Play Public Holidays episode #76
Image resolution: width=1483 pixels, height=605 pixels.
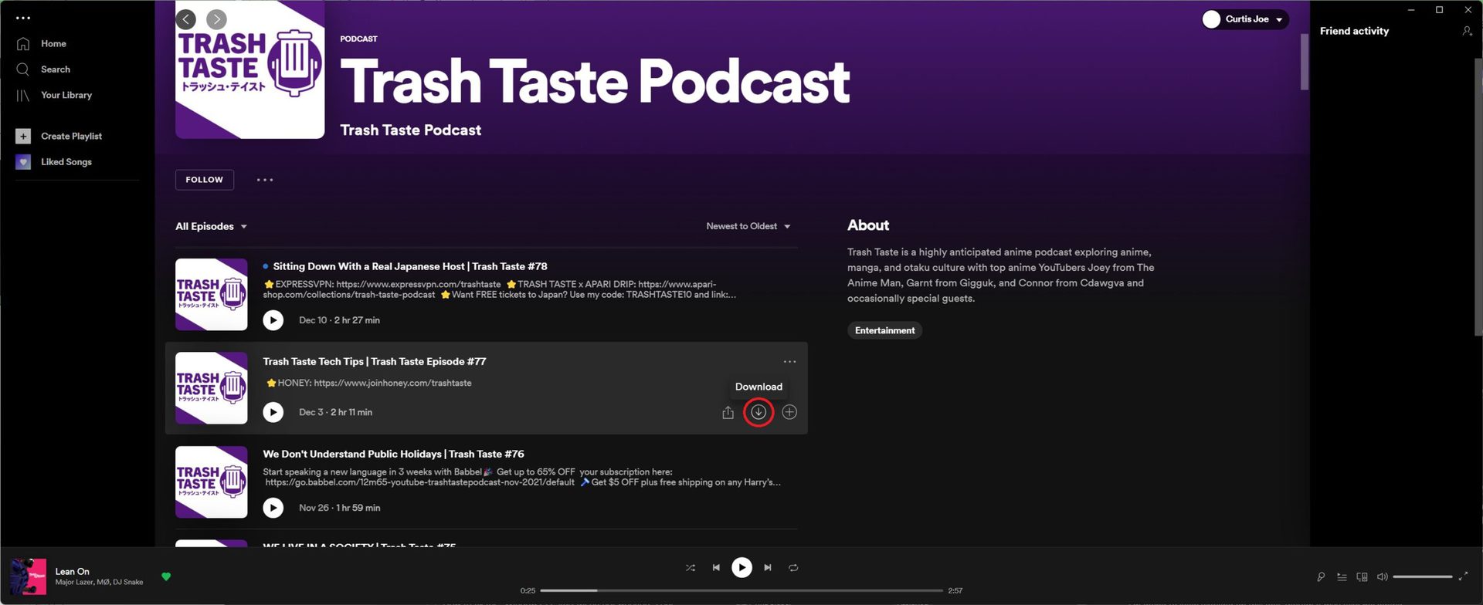pos(273,508)
